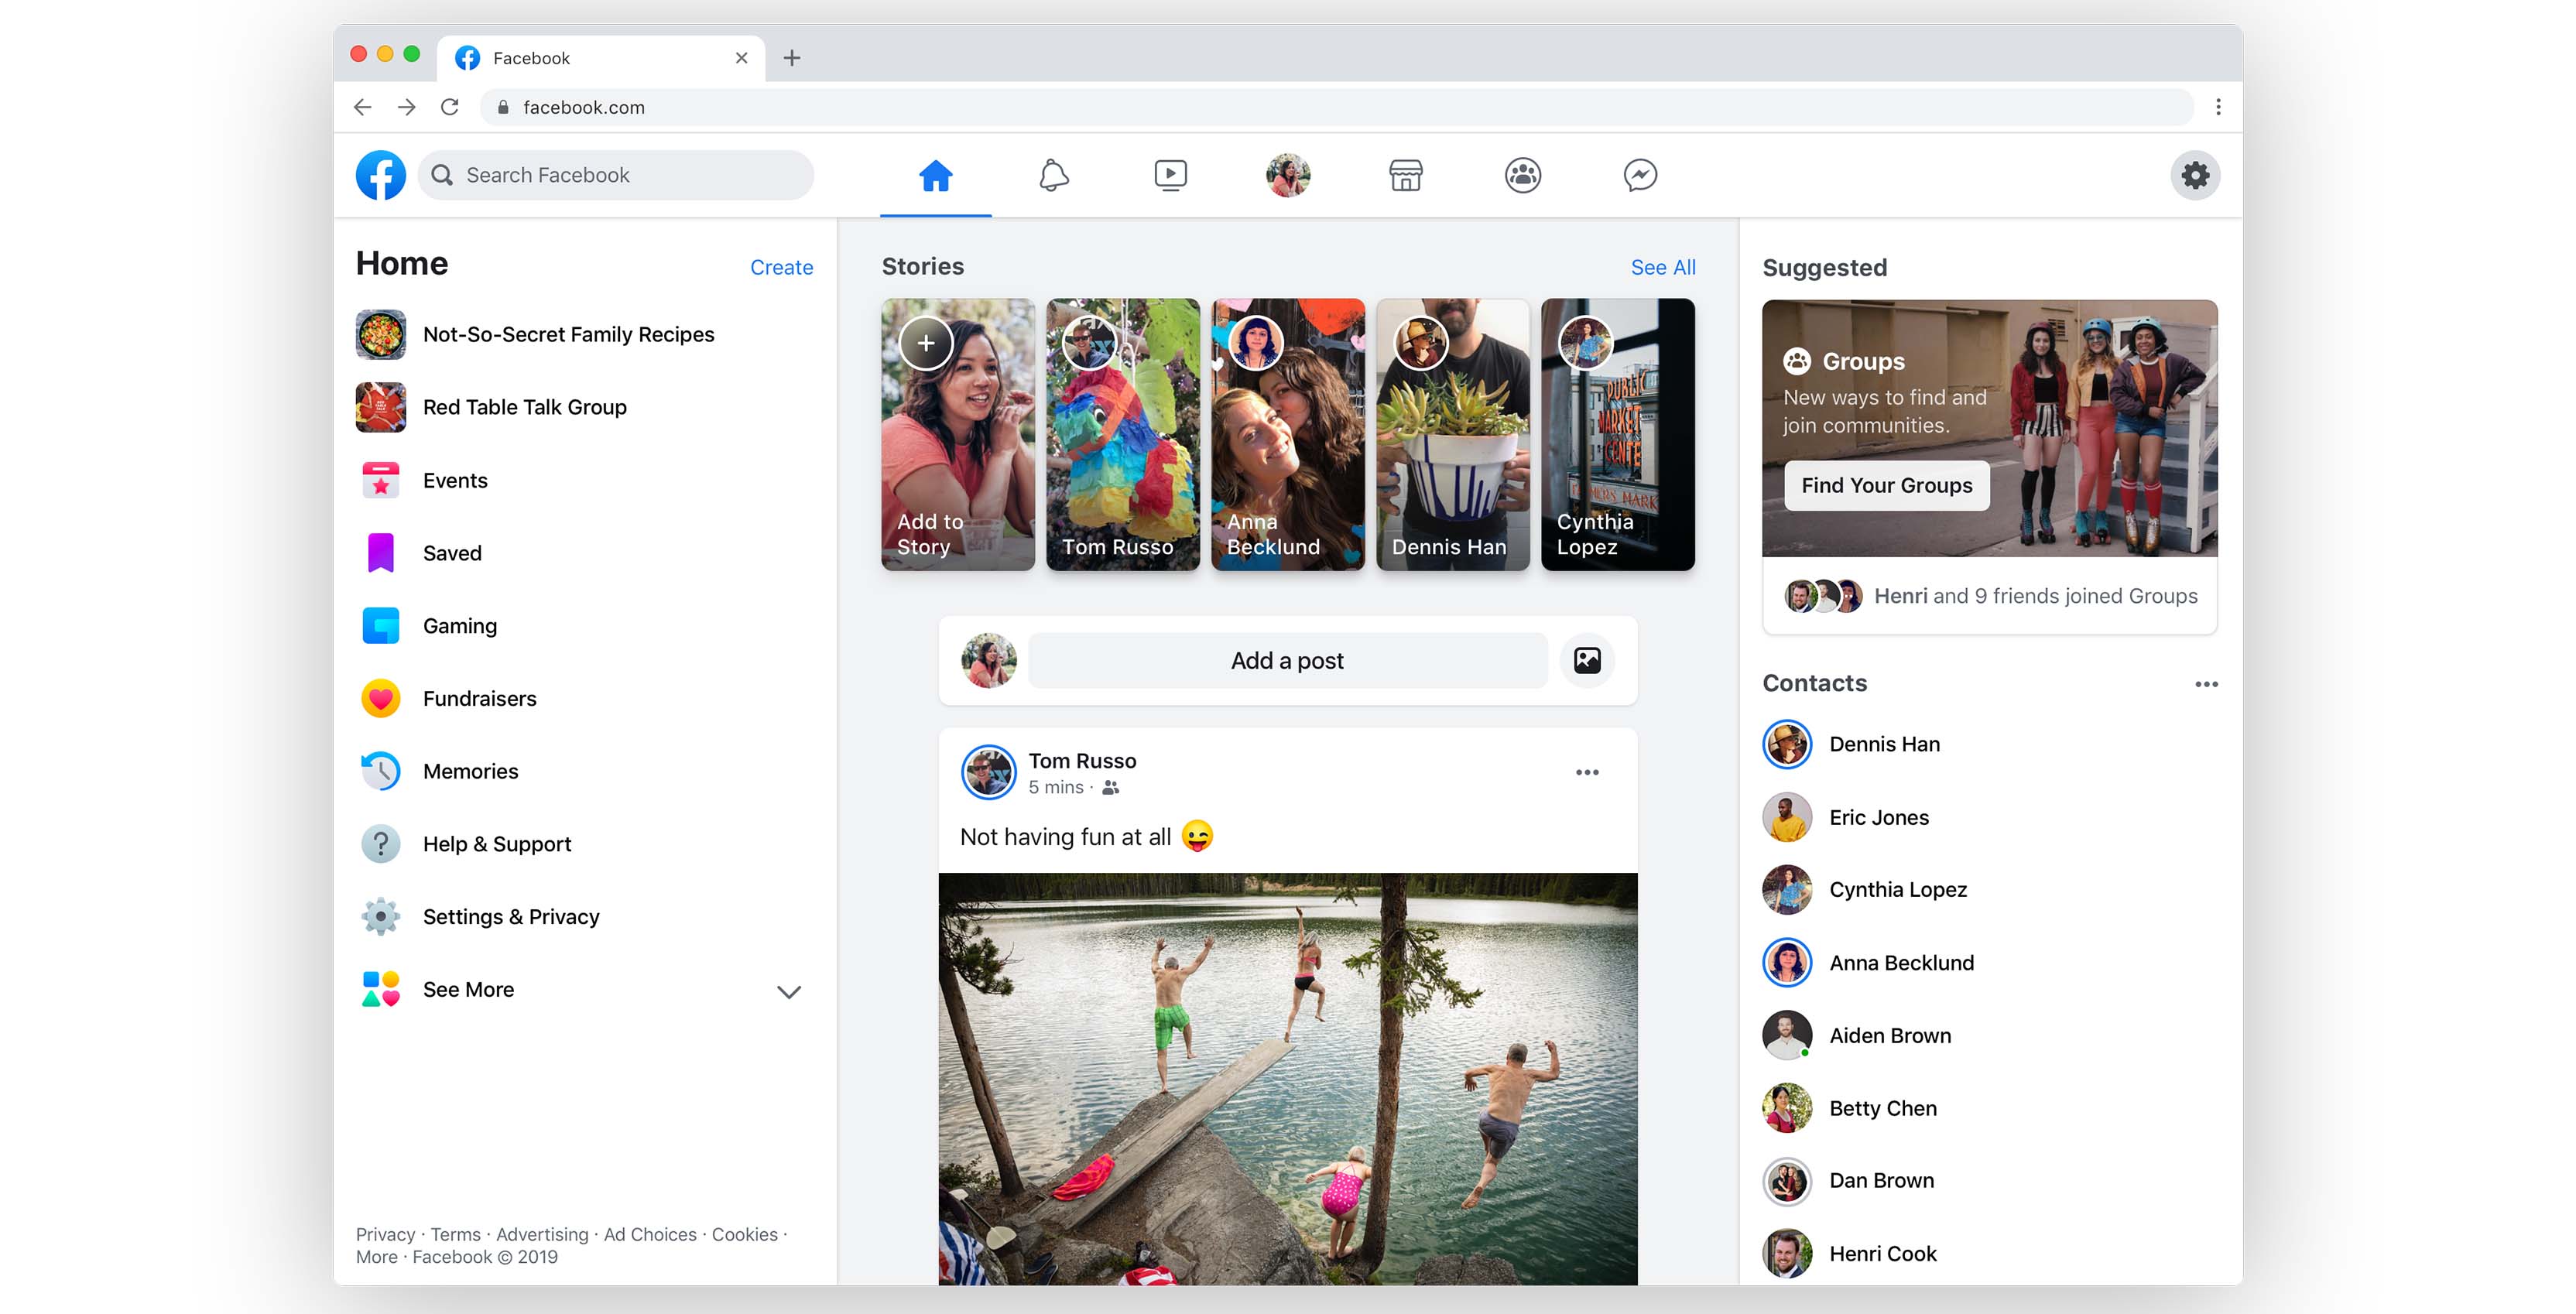Open the Marketplace storefront icon
Viewport: 2576px width, 1314px height.
[1405, 176]
